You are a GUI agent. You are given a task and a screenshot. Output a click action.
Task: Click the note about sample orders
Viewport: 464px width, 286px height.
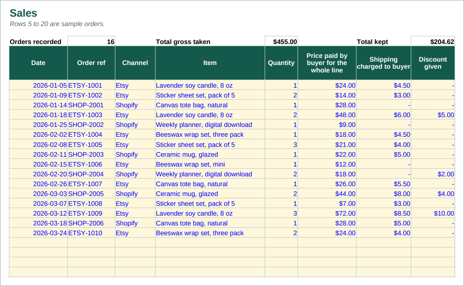[57, 24]
